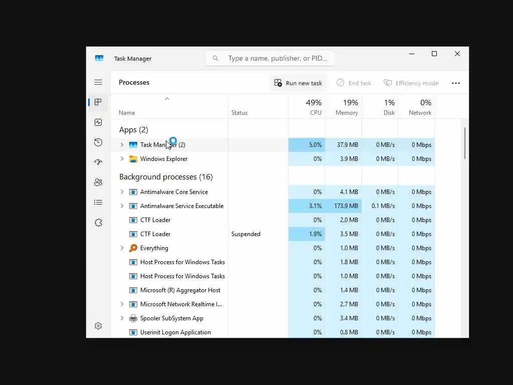Viewport: 513px width, 385px height.
Task: Click Run new task button
Action: (x=298, y=83)
